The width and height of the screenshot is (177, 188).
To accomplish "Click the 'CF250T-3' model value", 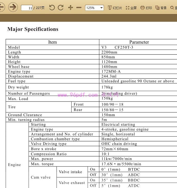I will [x=124, y=47].
